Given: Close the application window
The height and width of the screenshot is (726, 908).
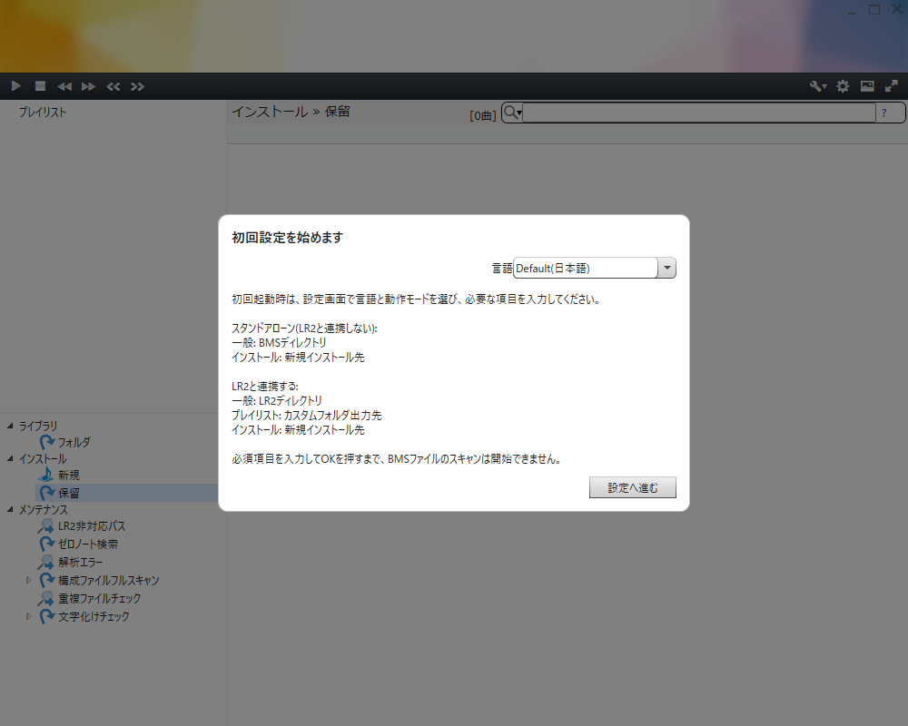Looking at the screenshot, I should pyautogui.click(x=897, y=10).
